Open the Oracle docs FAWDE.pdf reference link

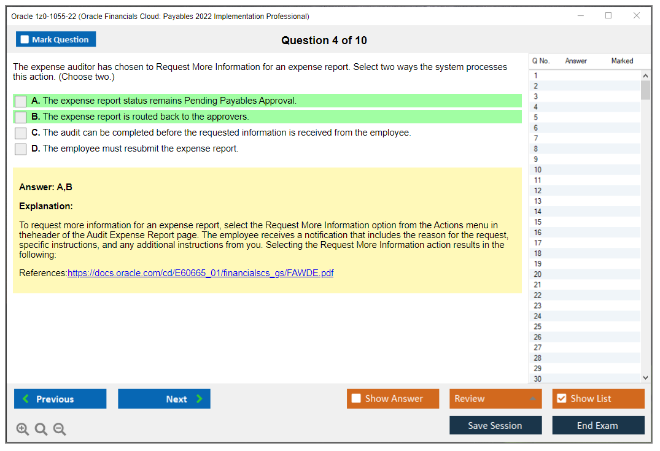pyautogui.click(x=200, y=274)
